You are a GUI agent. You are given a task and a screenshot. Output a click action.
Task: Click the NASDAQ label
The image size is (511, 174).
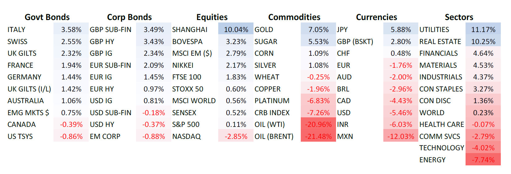coord(186,136)
